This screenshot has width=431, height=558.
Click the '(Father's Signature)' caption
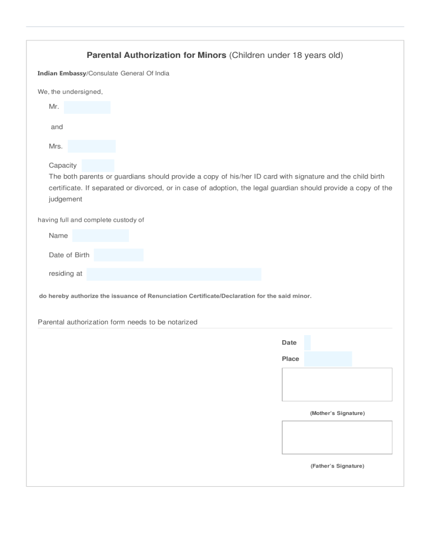coord(337,466)
